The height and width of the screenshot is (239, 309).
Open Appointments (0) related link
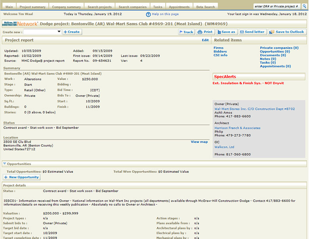pyautogui.click(x=275, y=66)
